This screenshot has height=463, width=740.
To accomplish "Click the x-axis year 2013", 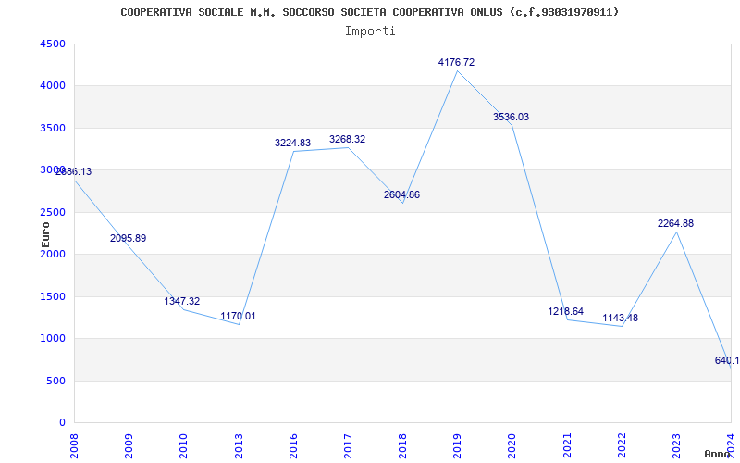I will click(x=239, y=445).
